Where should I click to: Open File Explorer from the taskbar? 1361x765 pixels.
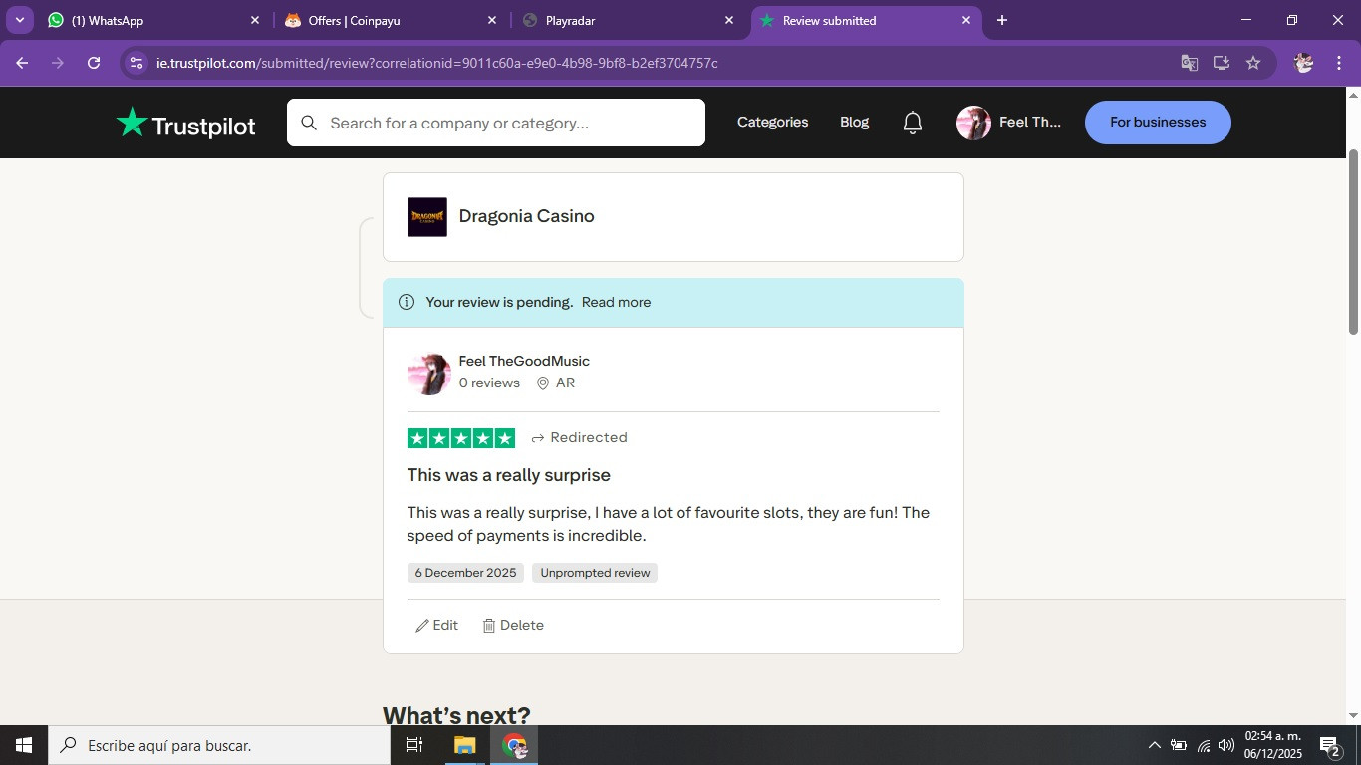tap(465, 745)
